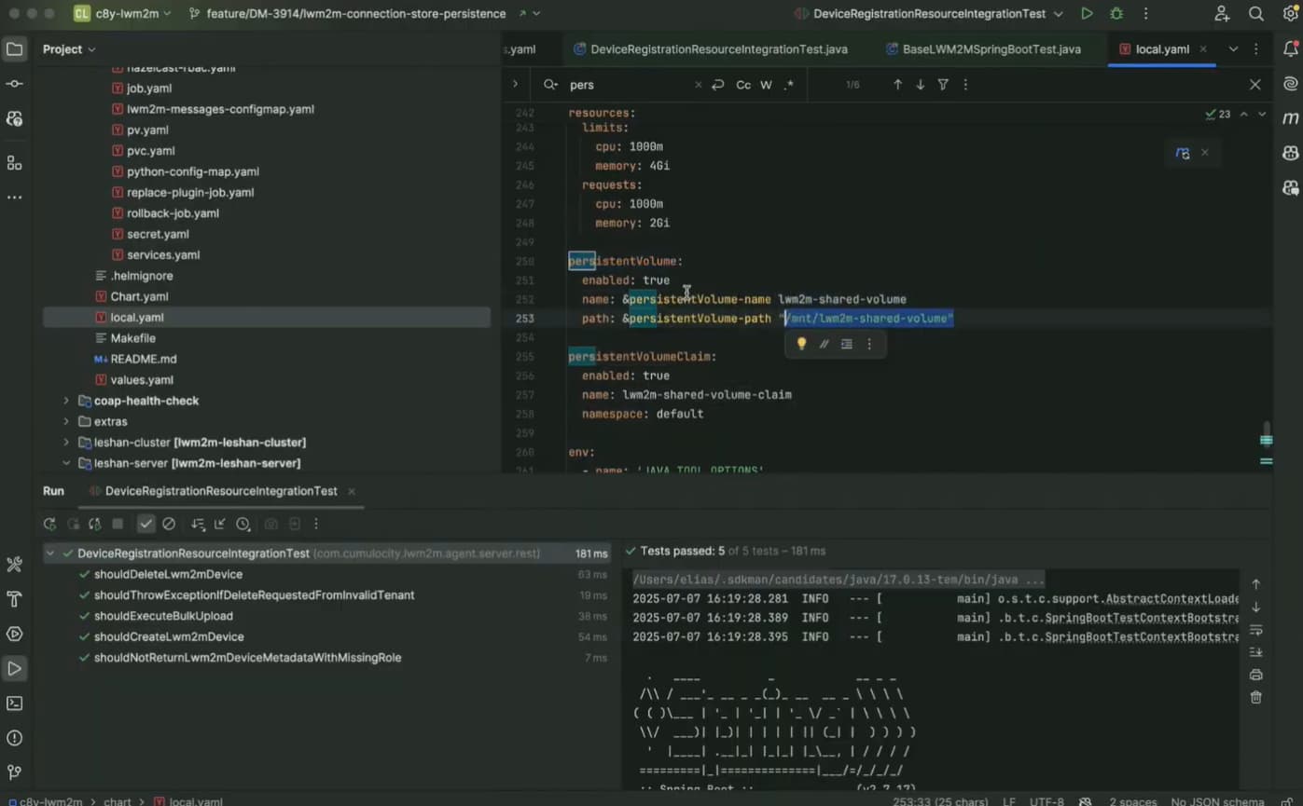This screenshot has height=806, width=1303.
Task: Open run configuration dropdown in toolbar
Action: pyautogui.click(x=929, y=14)
